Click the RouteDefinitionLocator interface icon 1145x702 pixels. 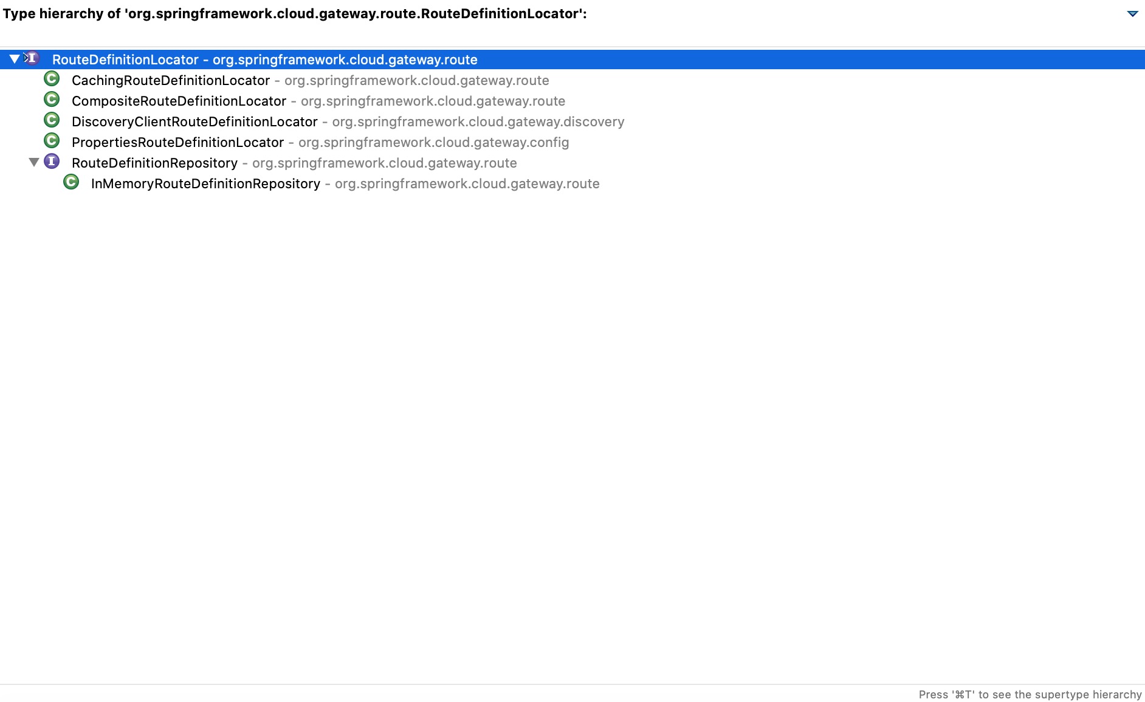[x=32, y=58]
